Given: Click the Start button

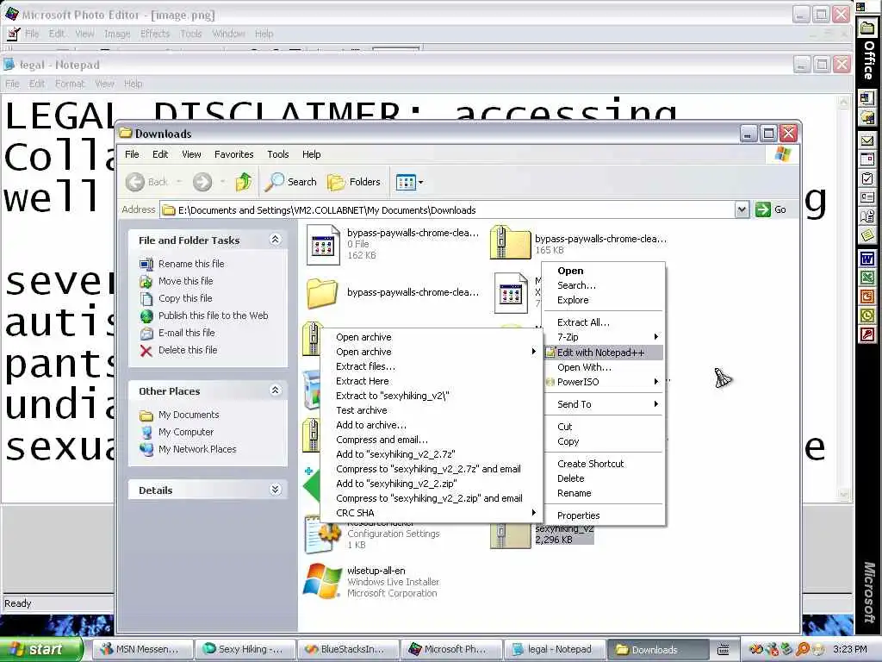Looking at the screenshot, I should pos(40,649).
